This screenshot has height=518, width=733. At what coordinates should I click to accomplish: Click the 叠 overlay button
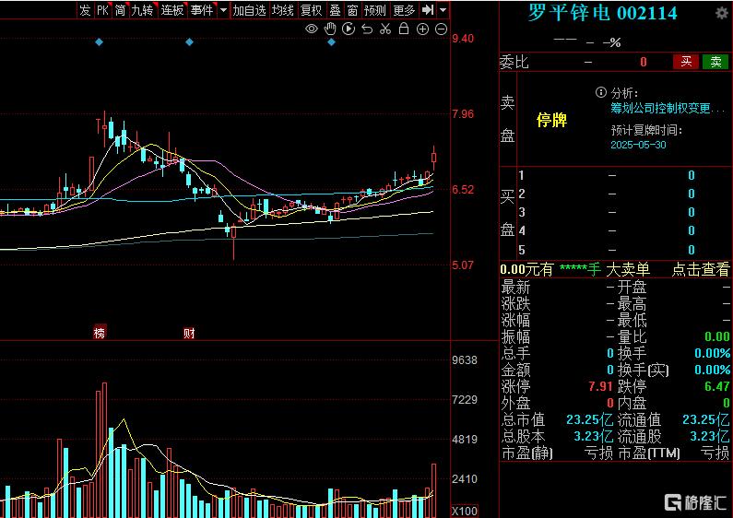[335, 10]
